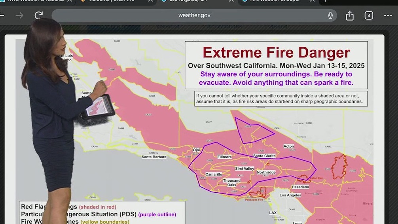This screenshot has width=398, height=224.
Task: Click the Los Angeles map label
Action: pos(290,195)
